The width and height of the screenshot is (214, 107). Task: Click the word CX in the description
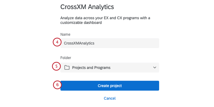(120, 18)
